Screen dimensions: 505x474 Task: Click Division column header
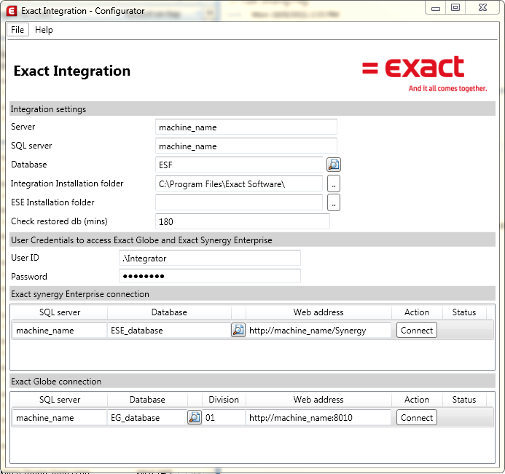(x=224, y=399)
